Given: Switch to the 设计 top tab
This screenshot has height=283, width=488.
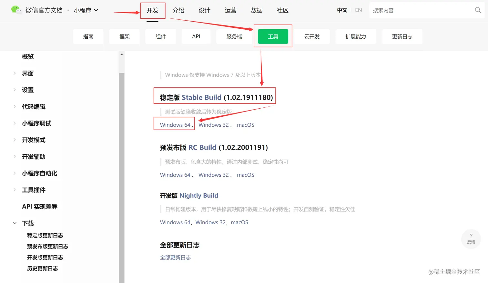Looking at the screenshot, I should pyautogui.click(x=205, y=10).
